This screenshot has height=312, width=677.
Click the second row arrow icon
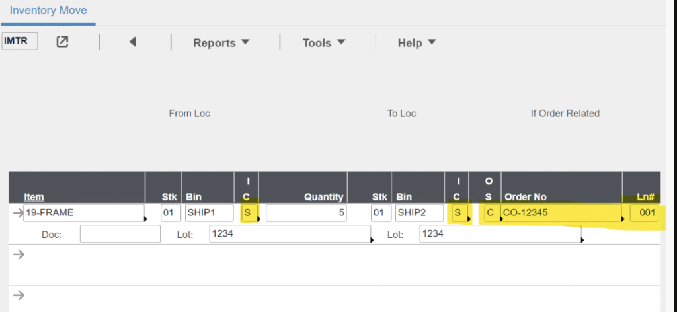19,254
